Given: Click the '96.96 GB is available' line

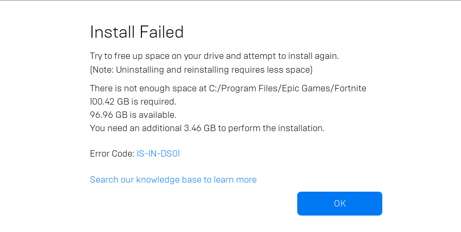Looking at the screenshot, I should (x=133, y=115).
